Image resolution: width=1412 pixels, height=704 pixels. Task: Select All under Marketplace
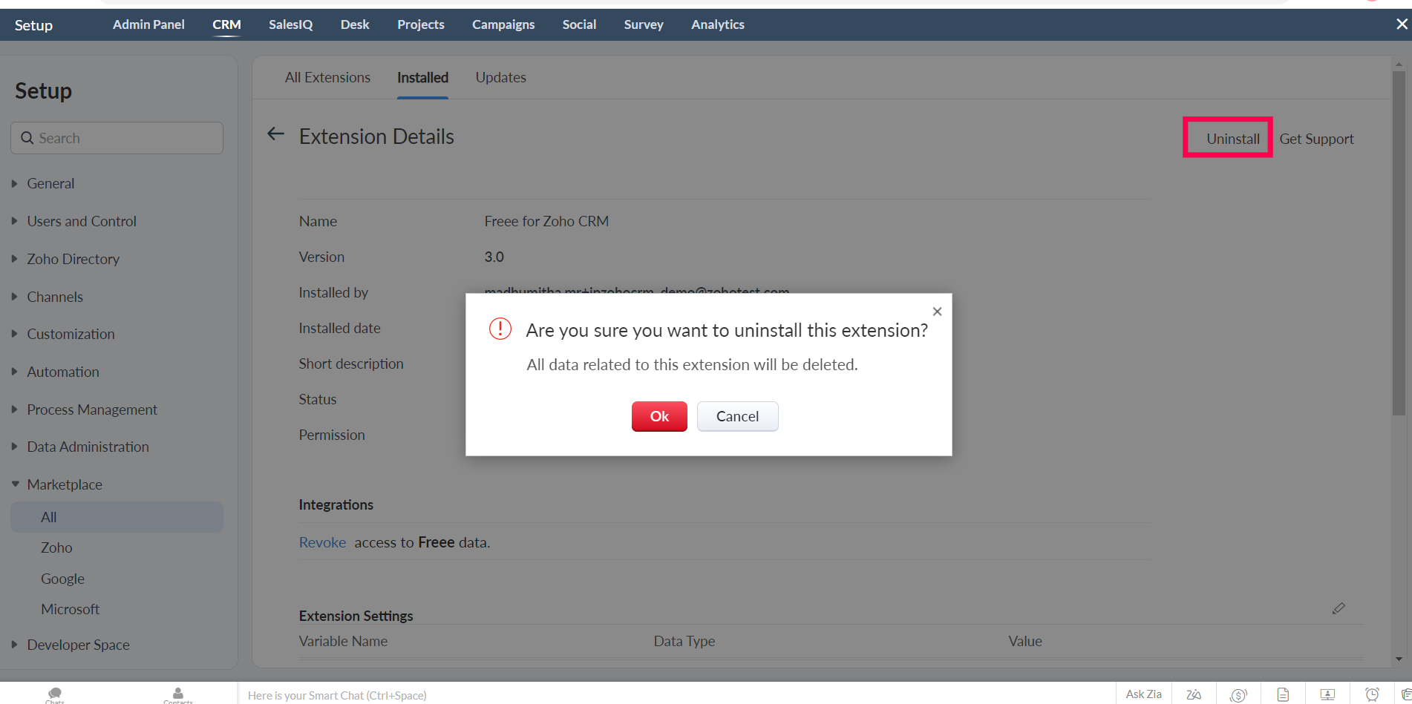click(x=117, y=517)
